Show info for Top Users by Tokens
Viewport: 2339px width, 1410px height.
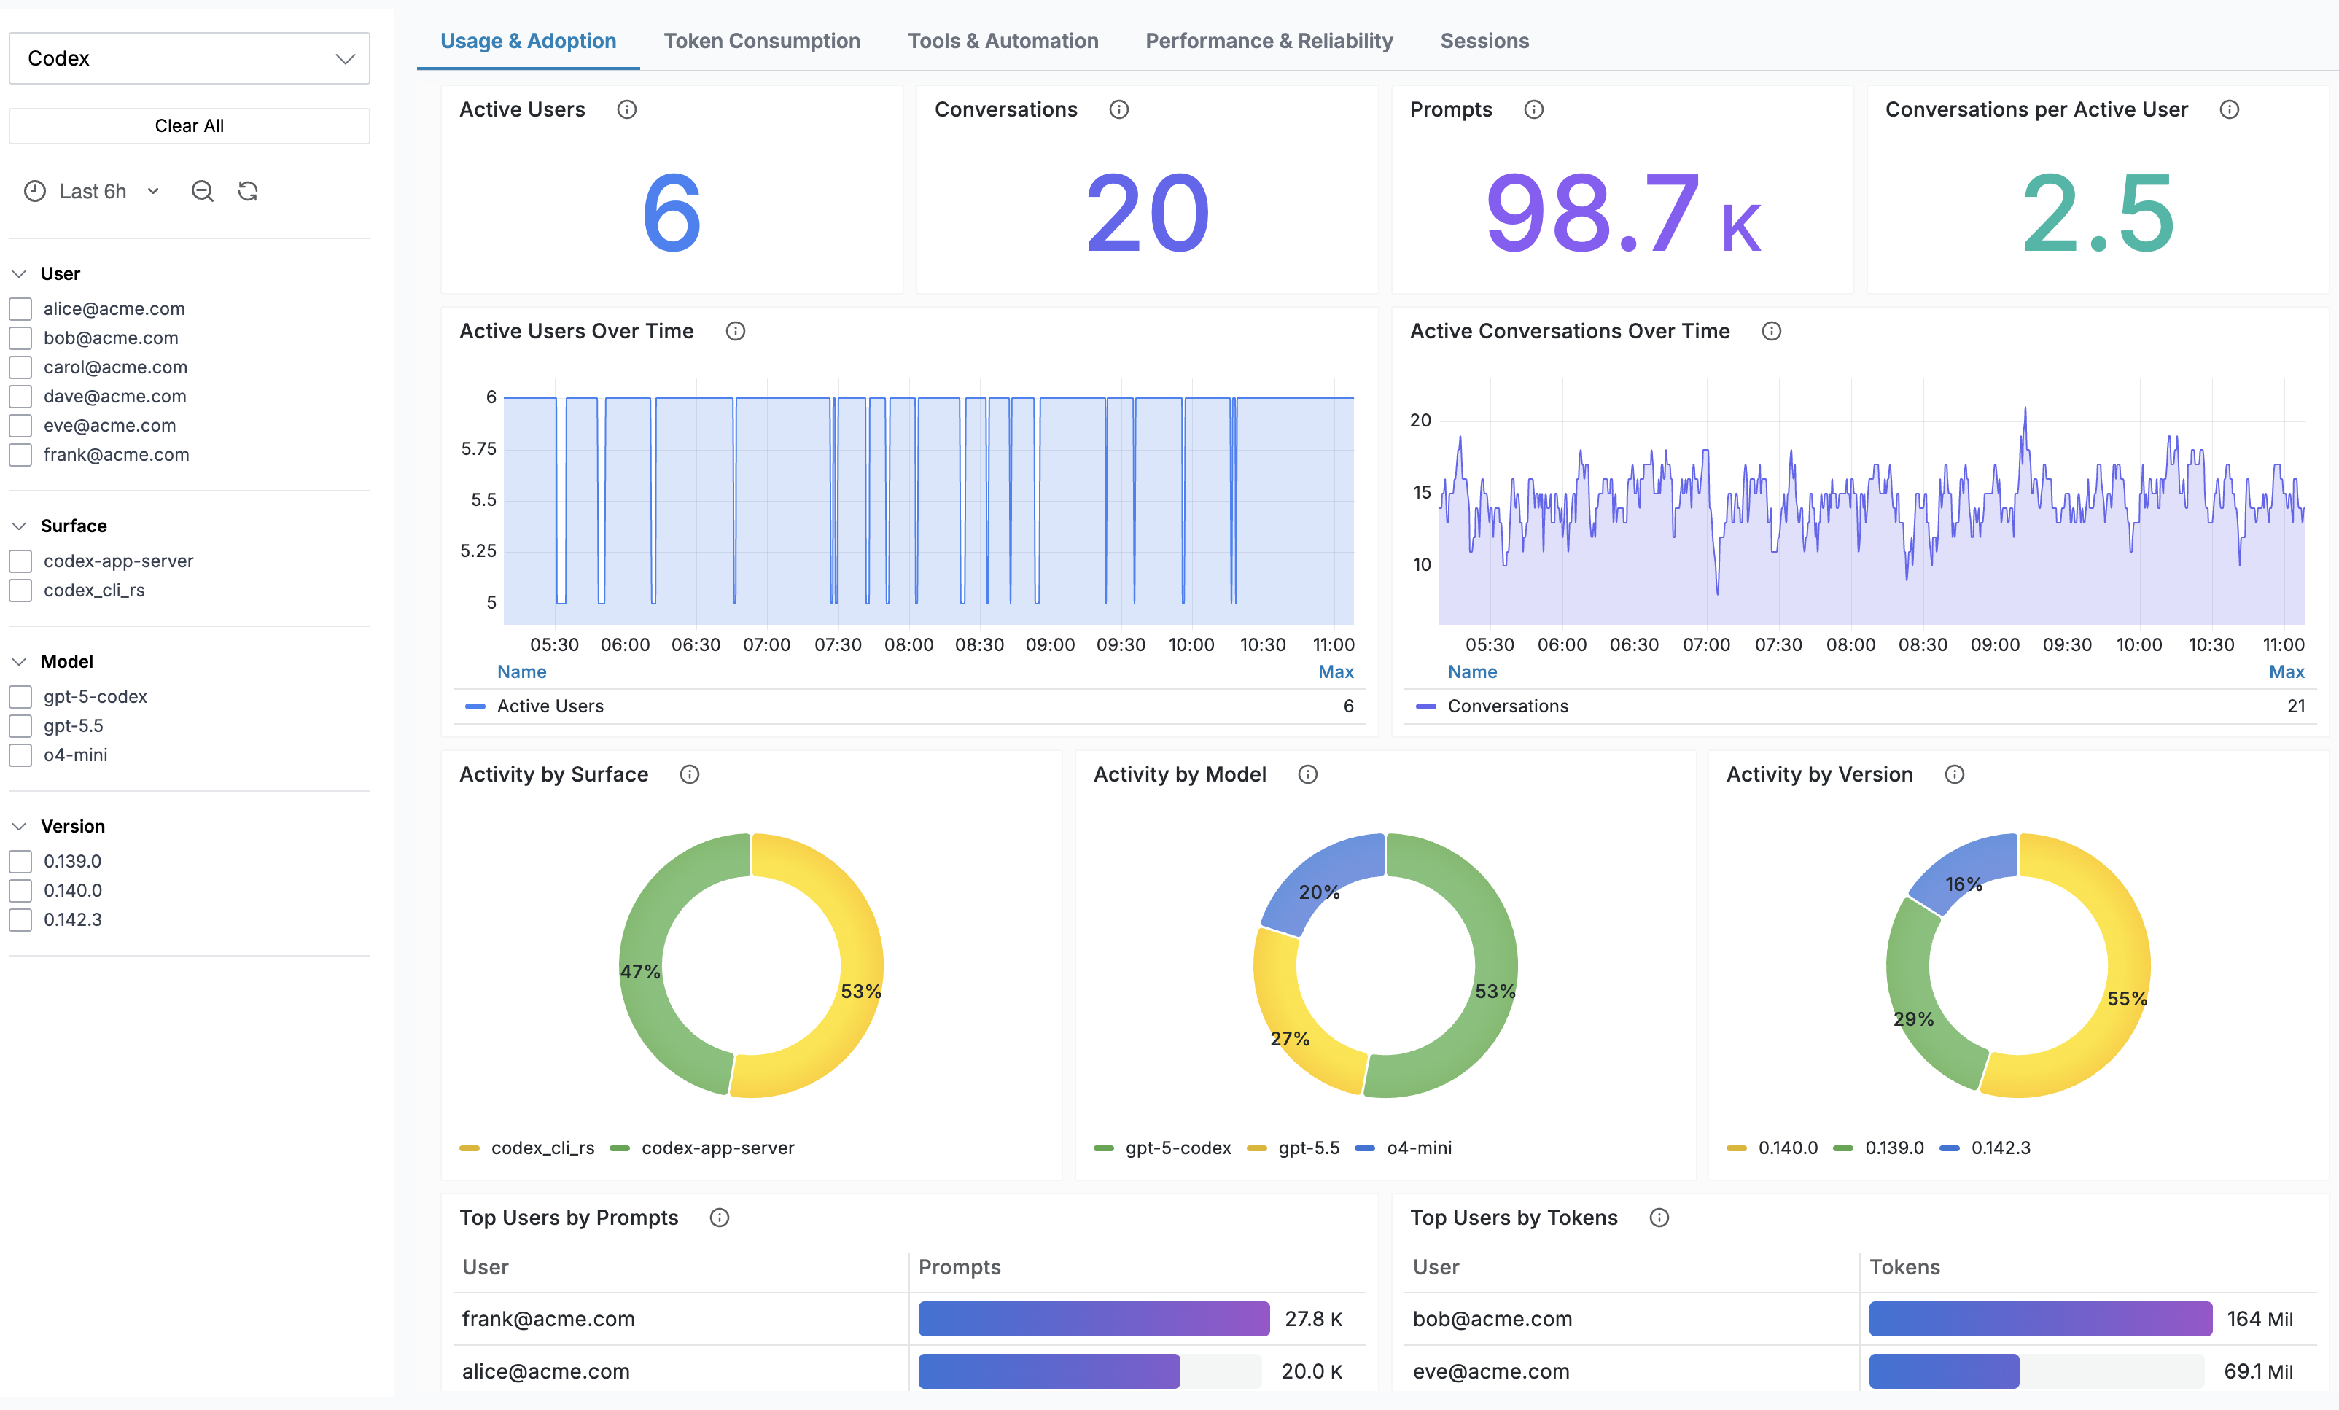pyautogui.click(x=1659, y=1218)
